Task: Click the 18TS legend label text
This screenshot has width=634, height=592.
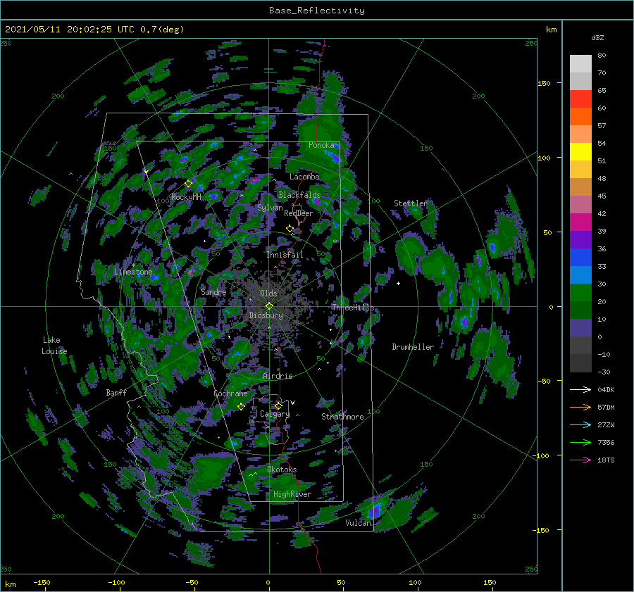Action: pyautogui.click(x=606, y=460)
